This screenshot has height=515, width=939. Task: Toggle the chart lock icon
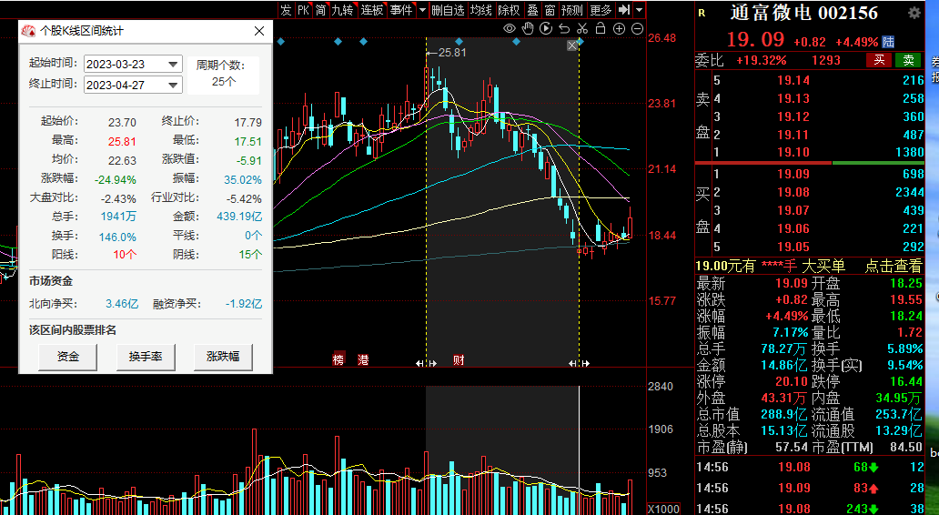click(601, 29)
